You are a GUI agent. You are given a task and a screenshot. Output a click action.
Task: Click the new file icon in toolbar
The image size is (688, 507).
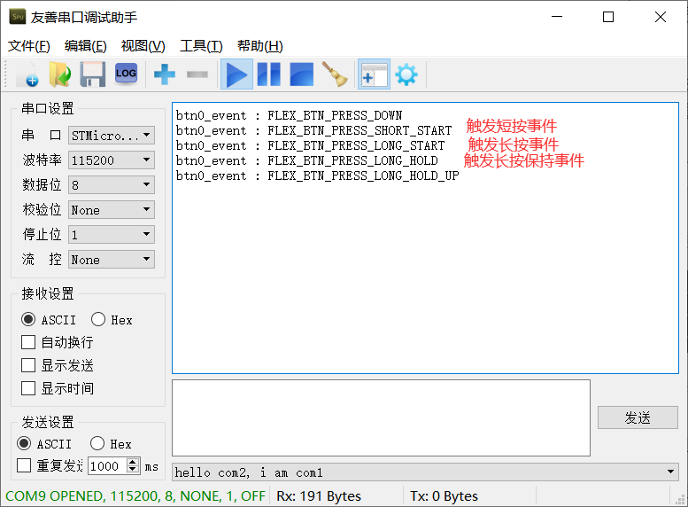point(27,74)
